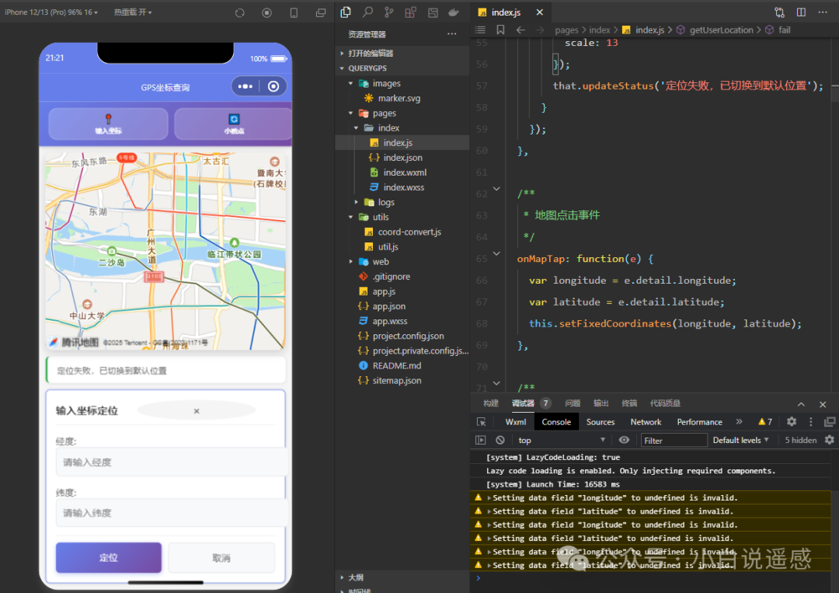Click the undock devtools icon
The image size is (839, 593).
830,422
